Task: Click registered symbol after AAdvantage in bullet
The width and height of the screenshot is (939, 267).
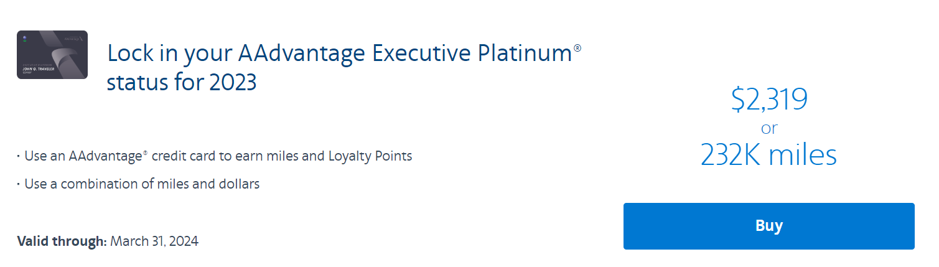Action: [x=145, y=152]
